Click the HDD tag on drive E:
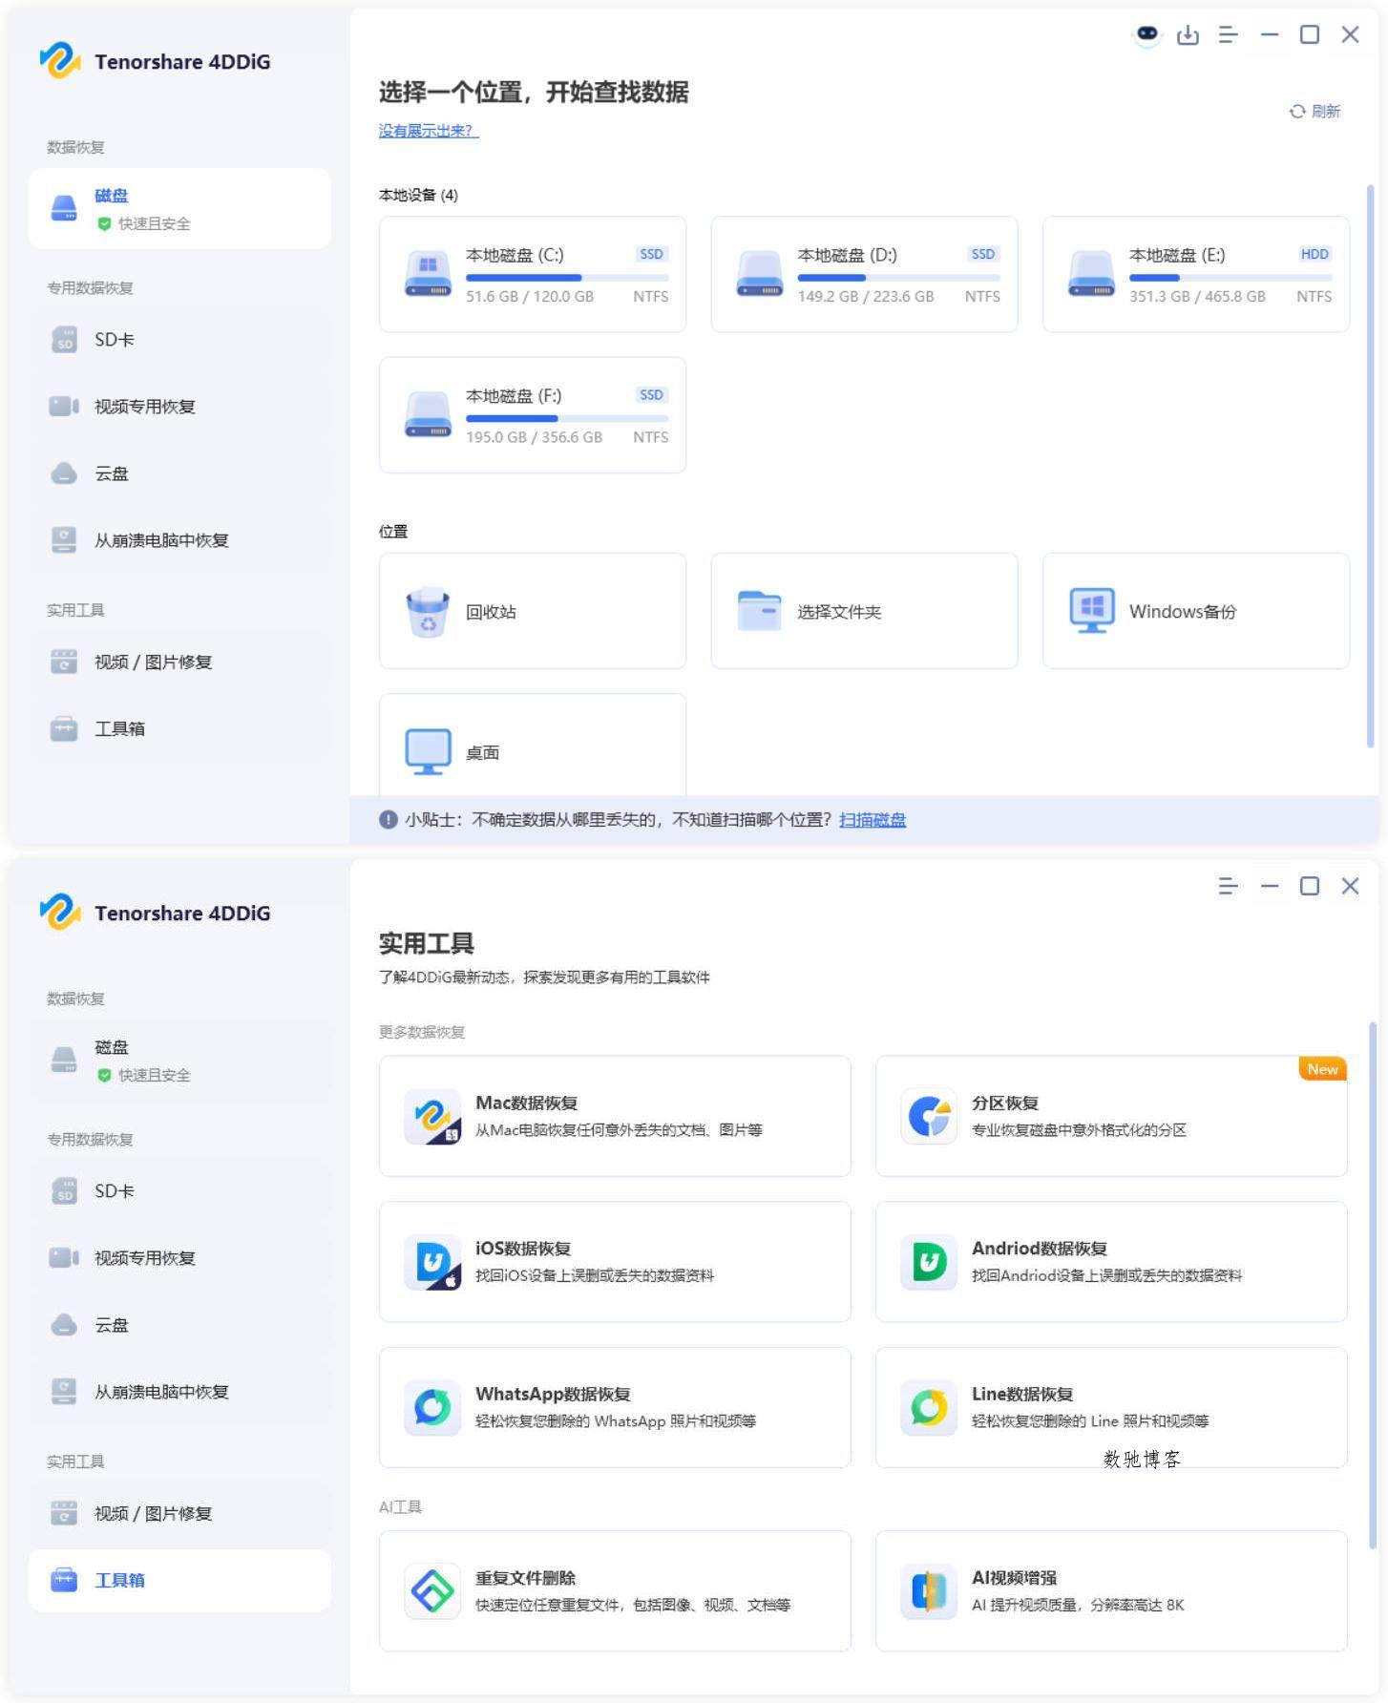The image size is (1388, 1703). [x=1314, y=254]
